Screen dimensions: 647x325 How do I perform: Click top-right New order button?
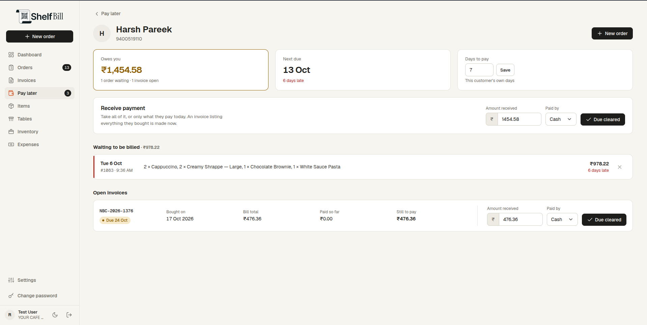[x=612, y=33]
